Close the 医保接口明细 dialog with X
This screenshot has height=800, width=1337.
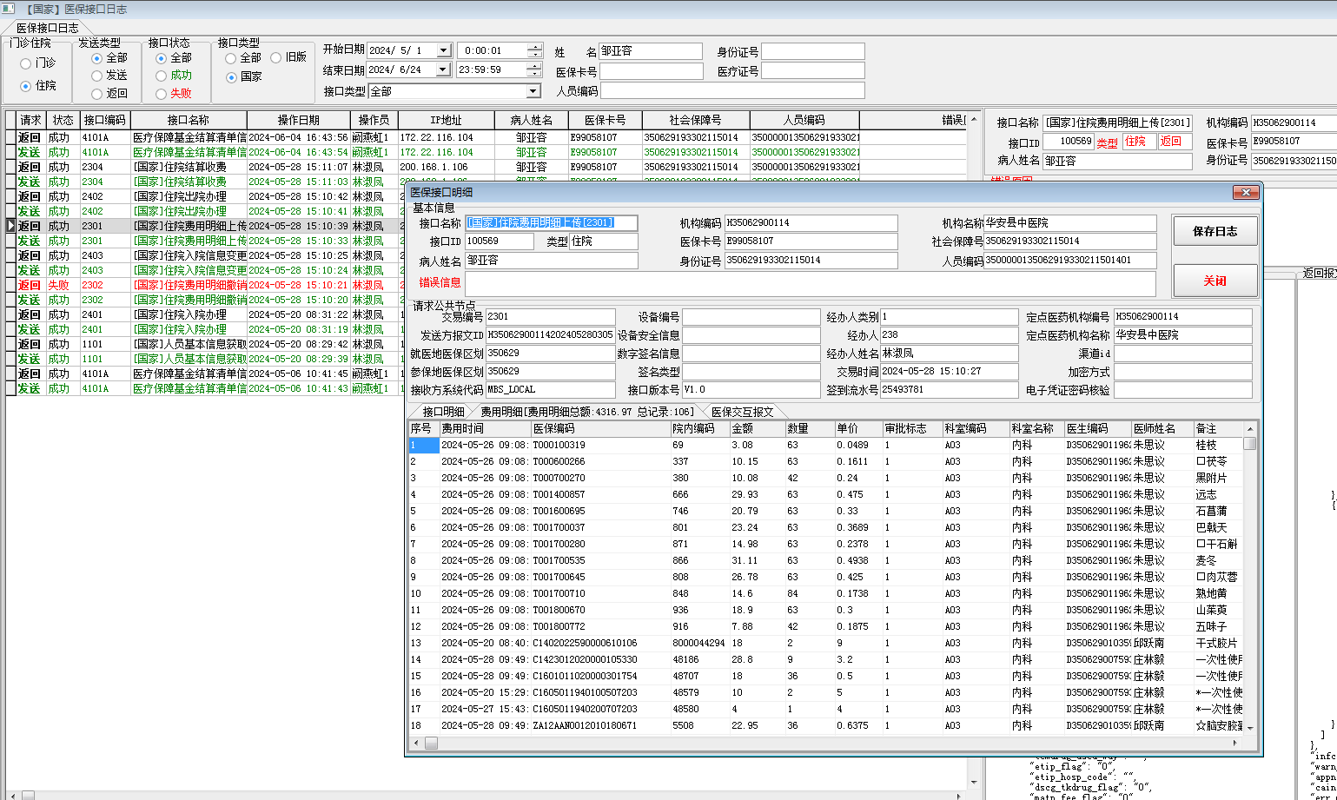click(1246, 192)
